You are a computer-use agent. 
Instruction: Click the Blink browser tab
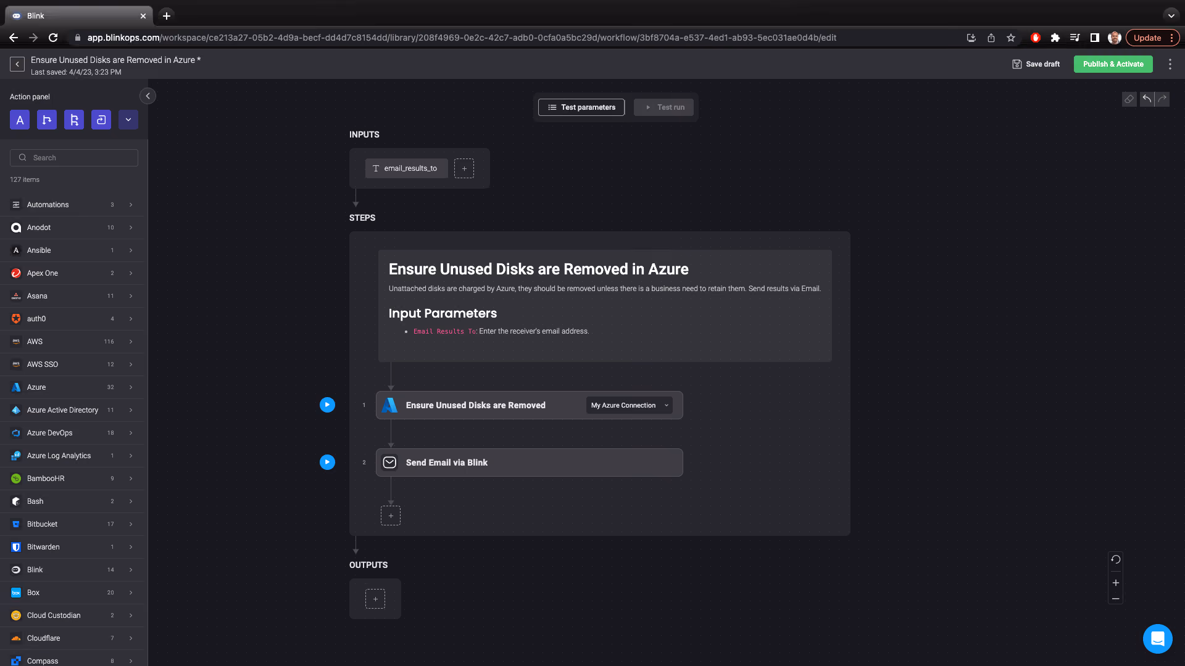[79, 16]
